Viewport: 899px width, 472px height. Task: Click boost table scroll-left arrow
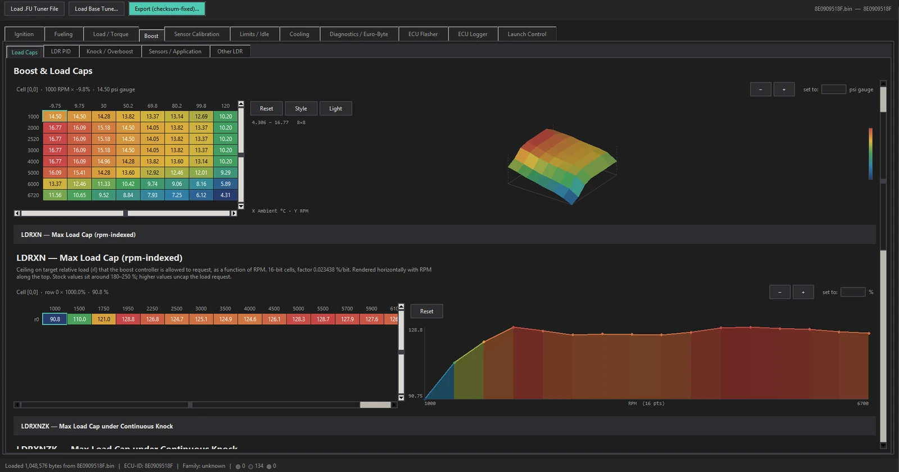point(17,213)
